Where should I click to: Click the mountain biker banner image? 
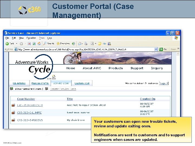[x=117, y=58]
